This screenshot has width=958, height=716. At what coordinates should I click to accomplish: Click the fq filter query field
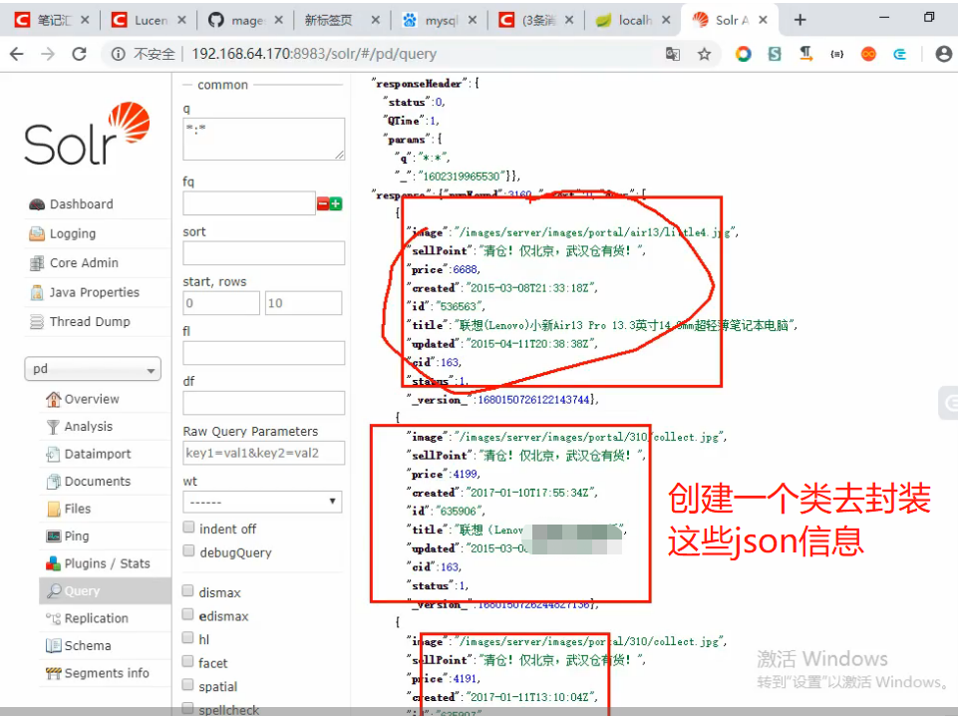[x=248, y=202]
